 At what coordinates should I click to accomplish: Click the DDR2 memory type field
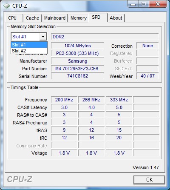[105, 37]
